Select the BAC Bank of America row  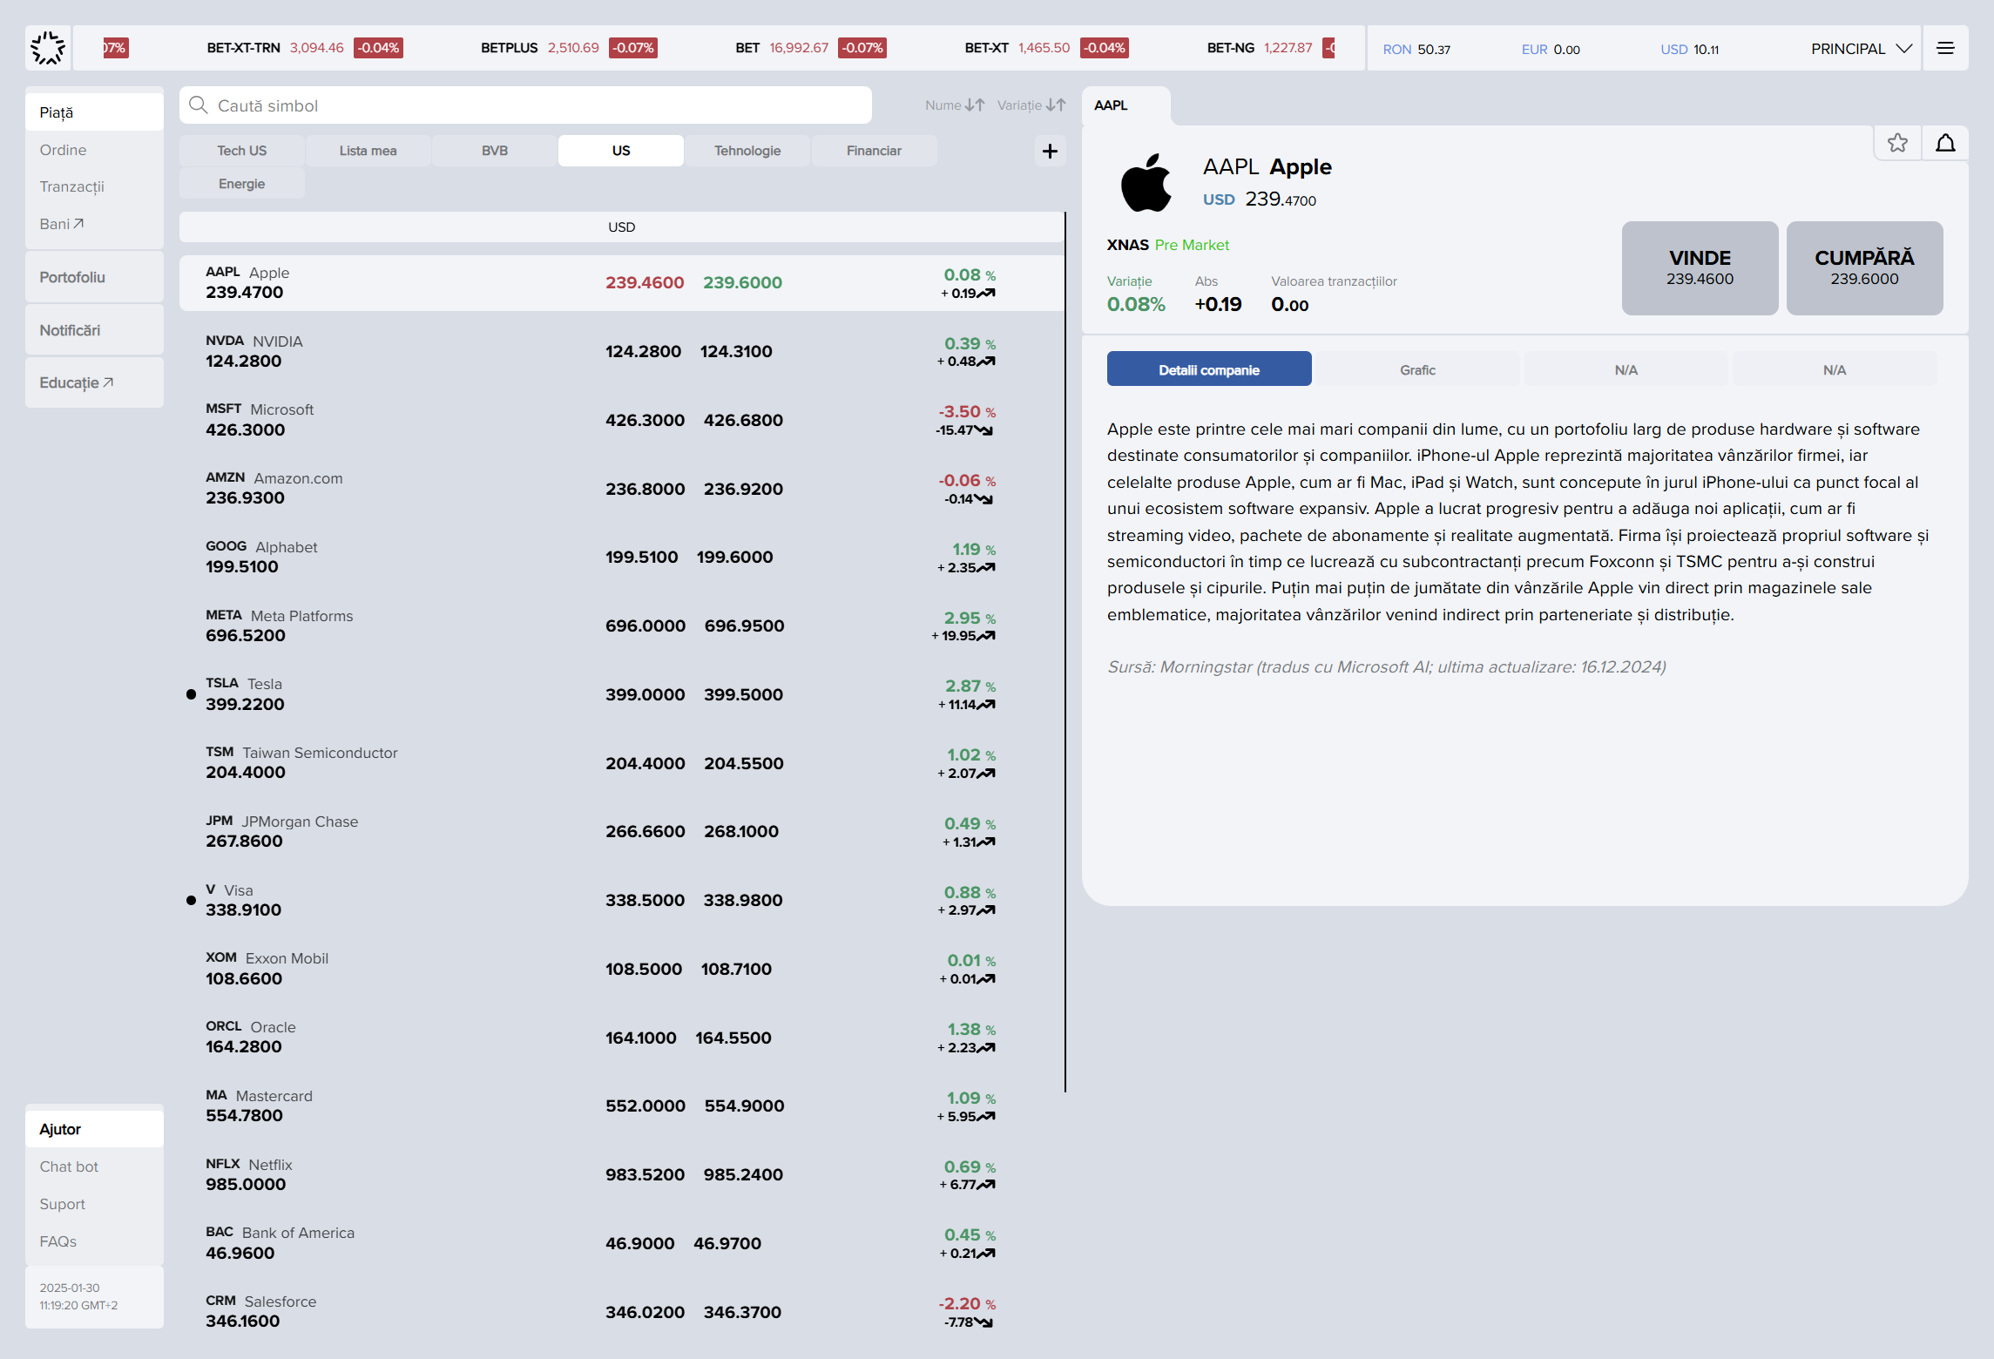point(621,1243)
